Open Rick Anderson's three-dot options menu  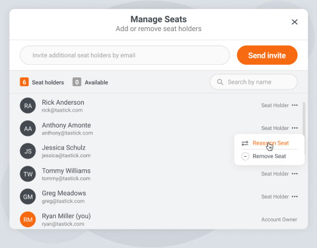295,105
